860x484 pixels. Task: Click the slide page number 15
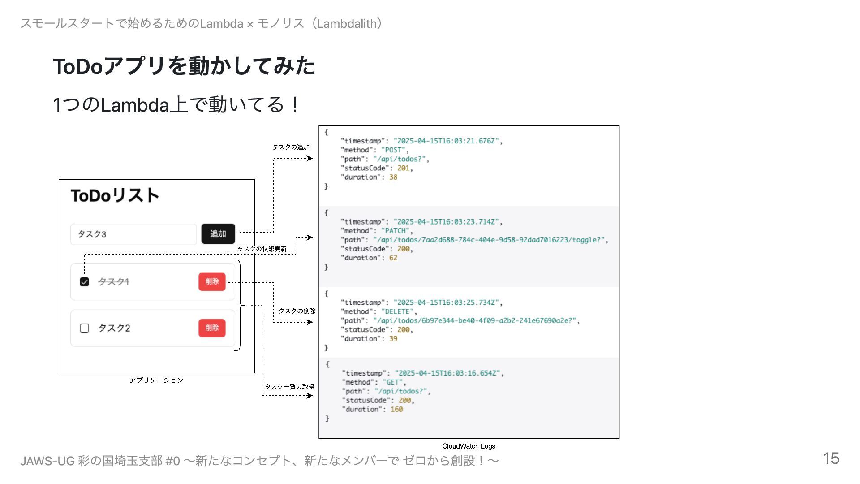[830, 458]
